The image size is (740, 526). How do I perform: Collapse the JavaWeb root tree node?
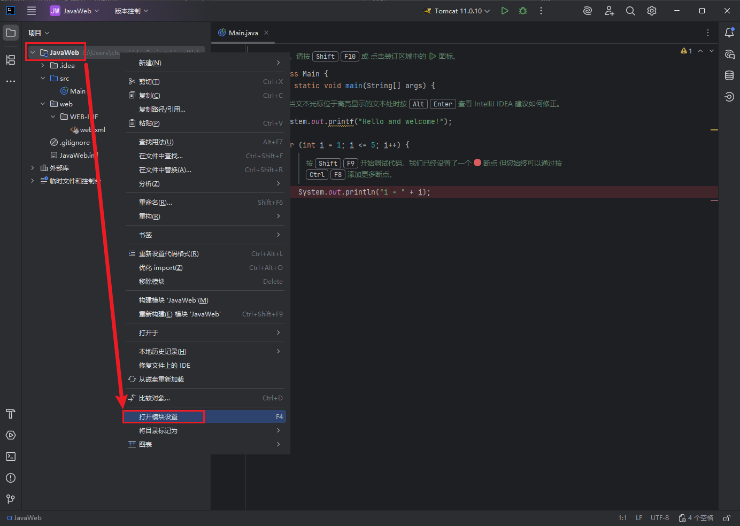point(33,52)
